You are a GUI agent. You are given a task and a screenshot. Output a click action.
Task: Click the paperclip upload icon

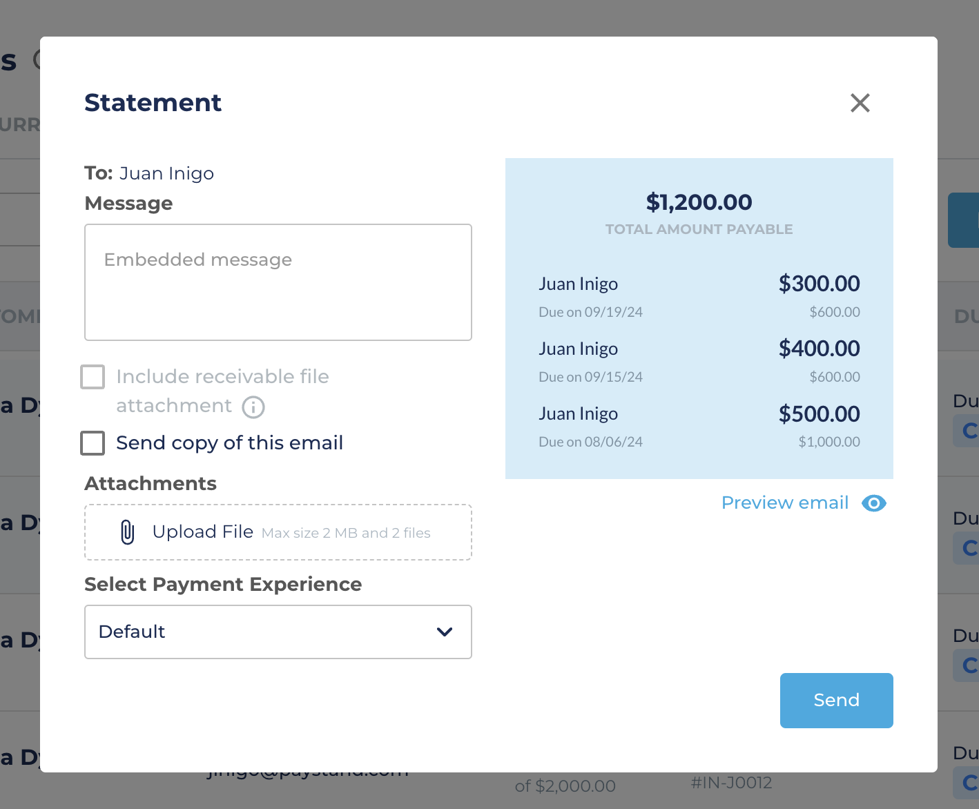tap(128, 532)
